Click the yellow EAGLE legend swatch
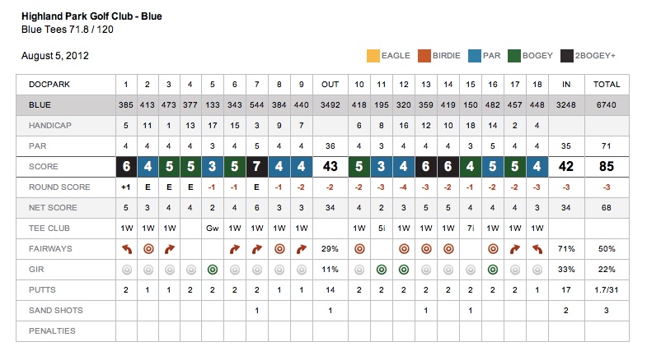The height and width of the screenshot is (351, 647). pyautogui.click(x=373, y=56)
